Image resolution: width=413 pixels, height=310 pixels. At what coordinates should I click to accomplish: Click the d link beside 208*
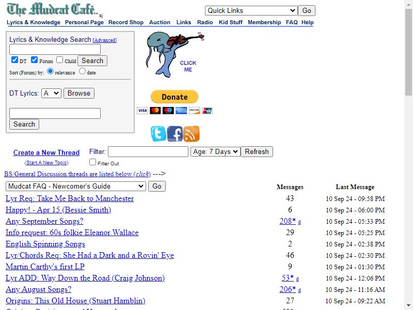point(299,222)
